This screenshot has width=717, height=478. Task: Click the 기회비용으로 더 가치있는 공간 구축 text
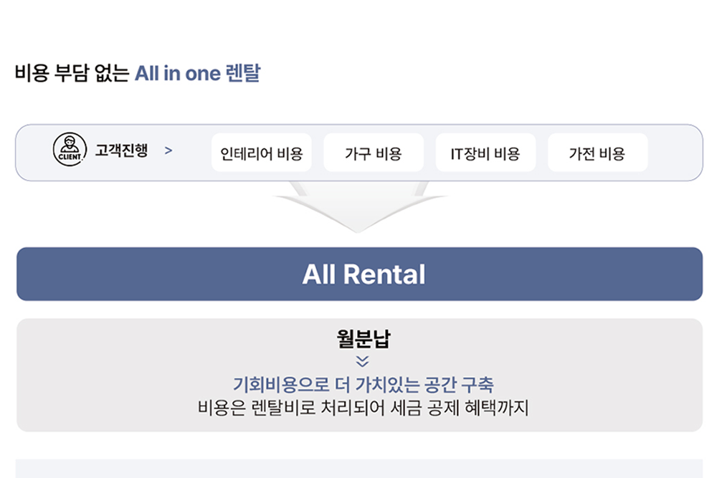[x=363, y=384]
